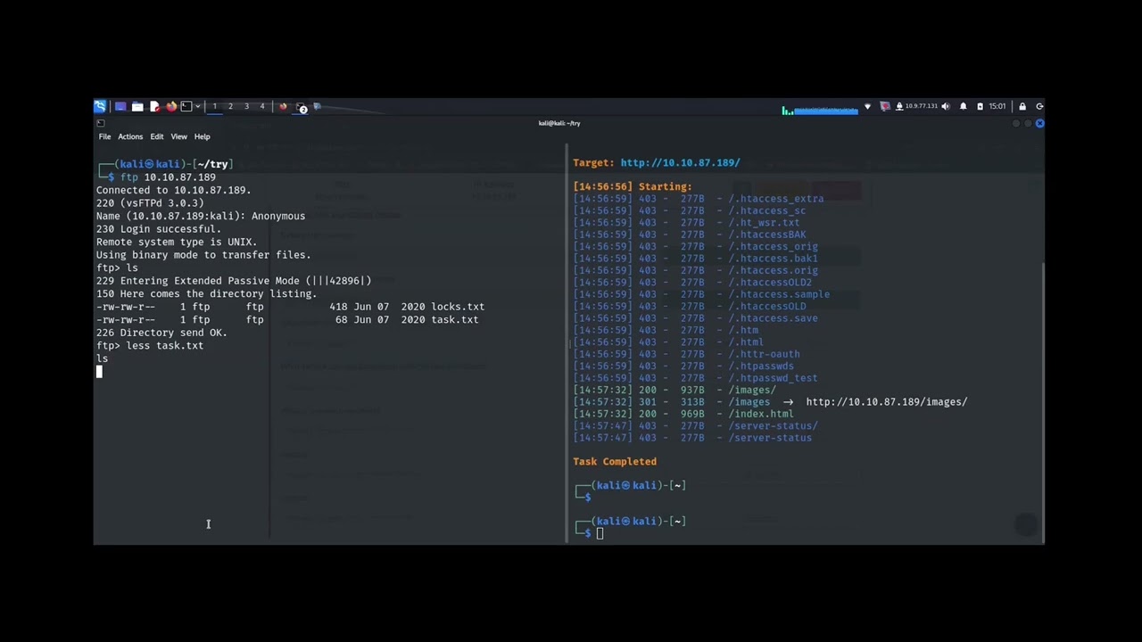The width and height of the screenshot is (1142, 642).
Task: Open the notifications bell icon
Action: click(964, 106)
